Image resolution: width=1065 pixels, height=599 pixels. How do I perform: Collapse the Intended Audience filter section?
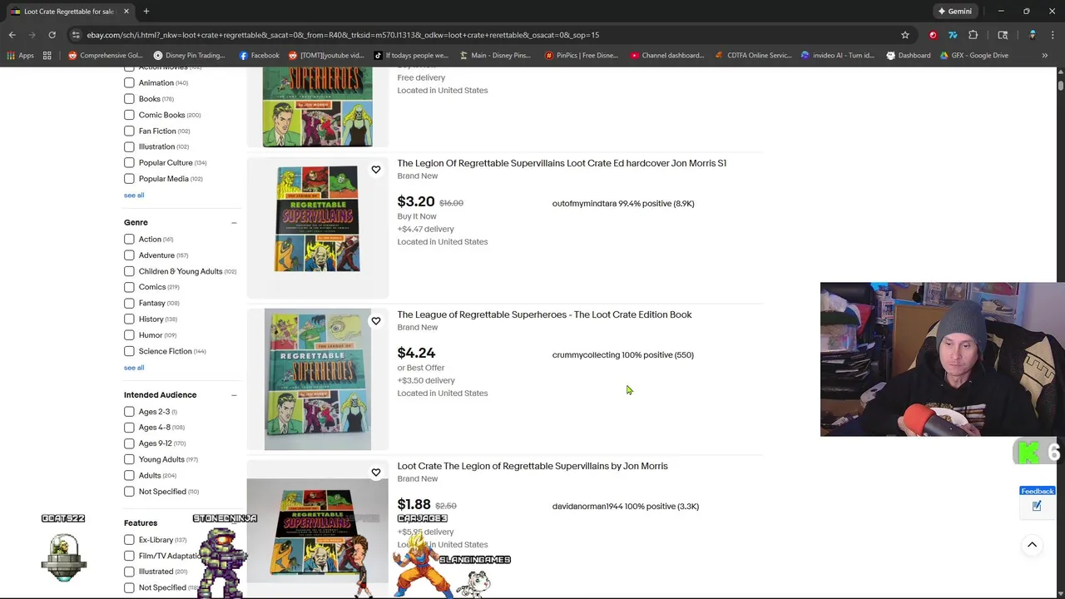(234, 395)
